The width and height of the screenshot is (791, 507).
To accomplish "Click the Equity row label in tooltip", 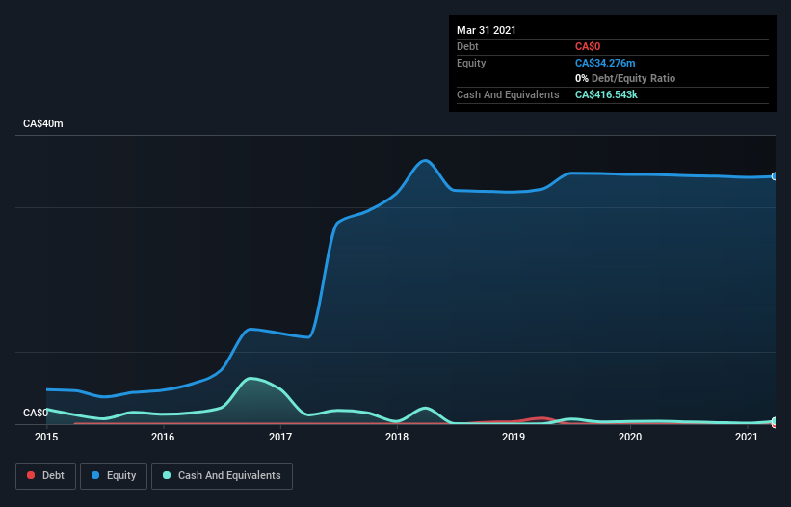I will [471, 63].
